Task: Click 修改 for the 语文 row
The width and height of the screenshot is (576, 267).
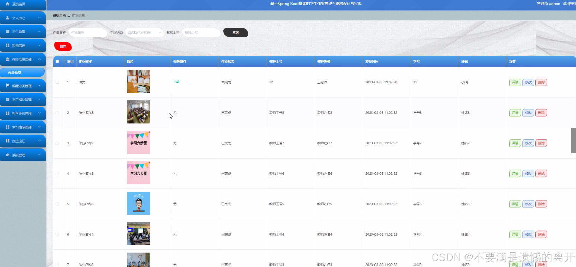Action: 528,82
